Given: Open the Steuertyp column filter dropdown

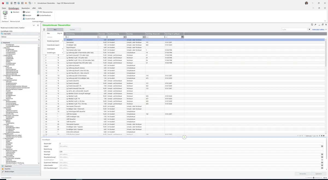Looking at the screenshot, I should [x=144, y=37].
